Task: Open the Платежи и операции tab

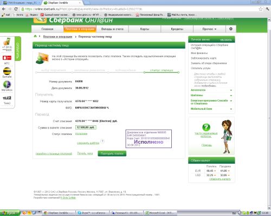Action: (x=80, y=29)
